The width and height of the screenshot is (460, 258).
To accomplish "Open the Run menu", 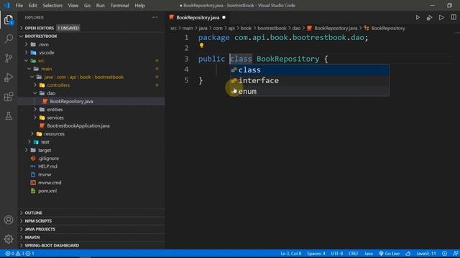I will pos(101,5).
